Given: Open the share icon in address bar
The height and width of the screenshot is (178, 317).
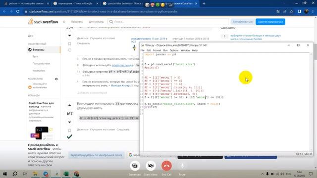Looking at the screenshot, I should (285, 11).
